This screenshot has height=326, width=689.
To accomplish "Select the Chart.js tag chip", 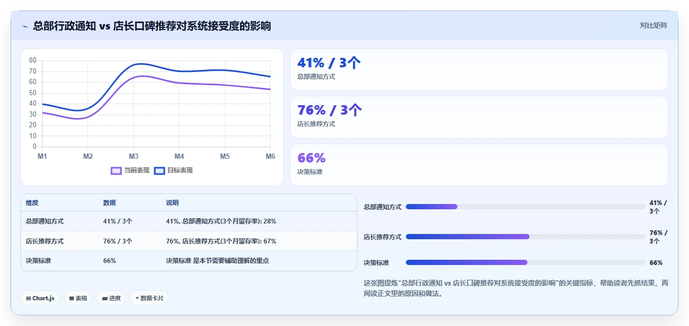I will click(x=40, y=298).
